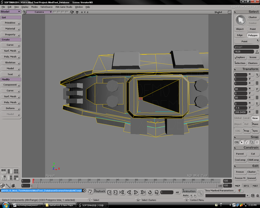Screen dimensions: 260x208
Task: Collapse the Transform panel
Action: click(x=235, y=69)
